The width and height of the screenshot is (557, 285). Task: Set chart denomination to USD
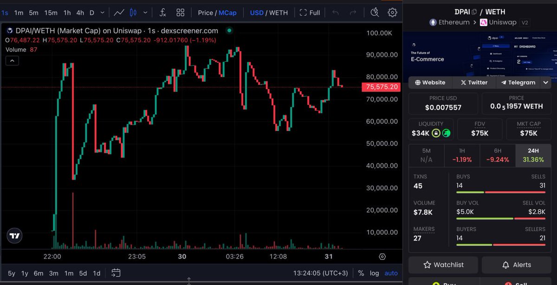pos(257,13)
